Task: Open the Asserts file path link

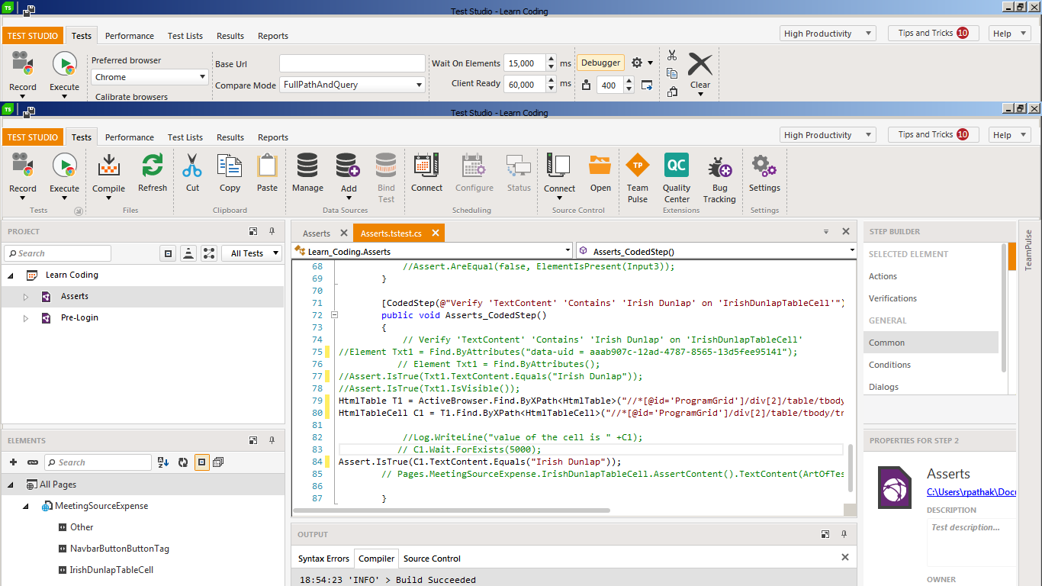Action: (971, 492)
